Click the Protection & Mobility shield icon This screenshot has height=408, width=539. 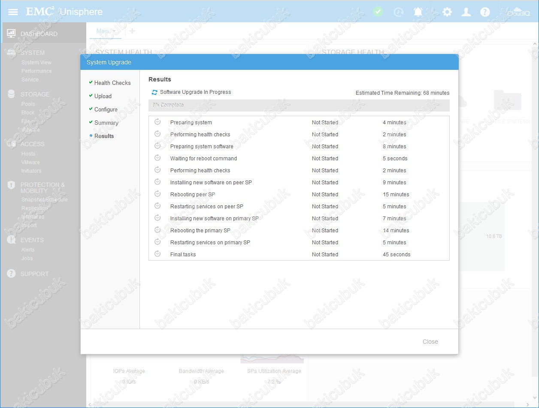pos(12,185)
